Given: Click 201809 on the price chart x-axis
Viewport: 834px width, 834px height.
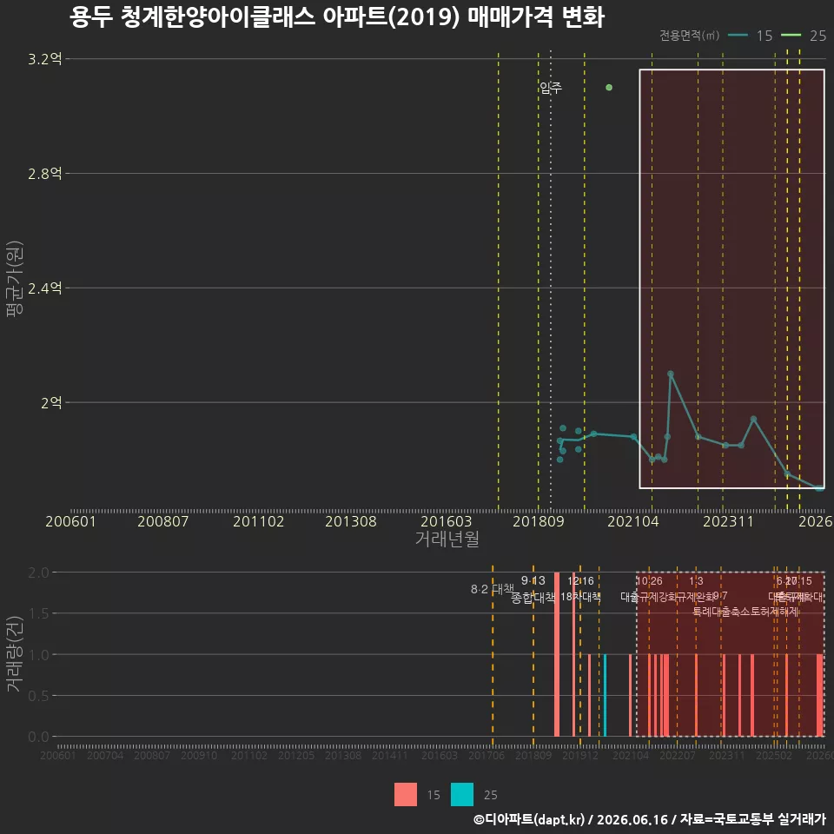Looking at the screenshot, I should point(539,521).
